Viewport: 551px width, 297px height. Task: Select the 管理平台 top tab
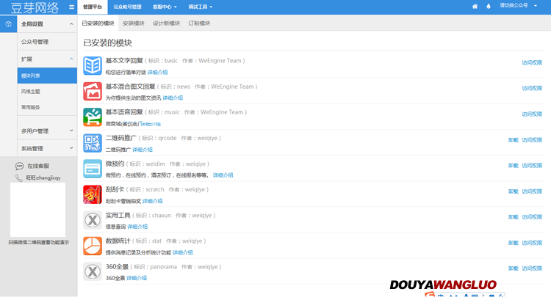[93, 7]
